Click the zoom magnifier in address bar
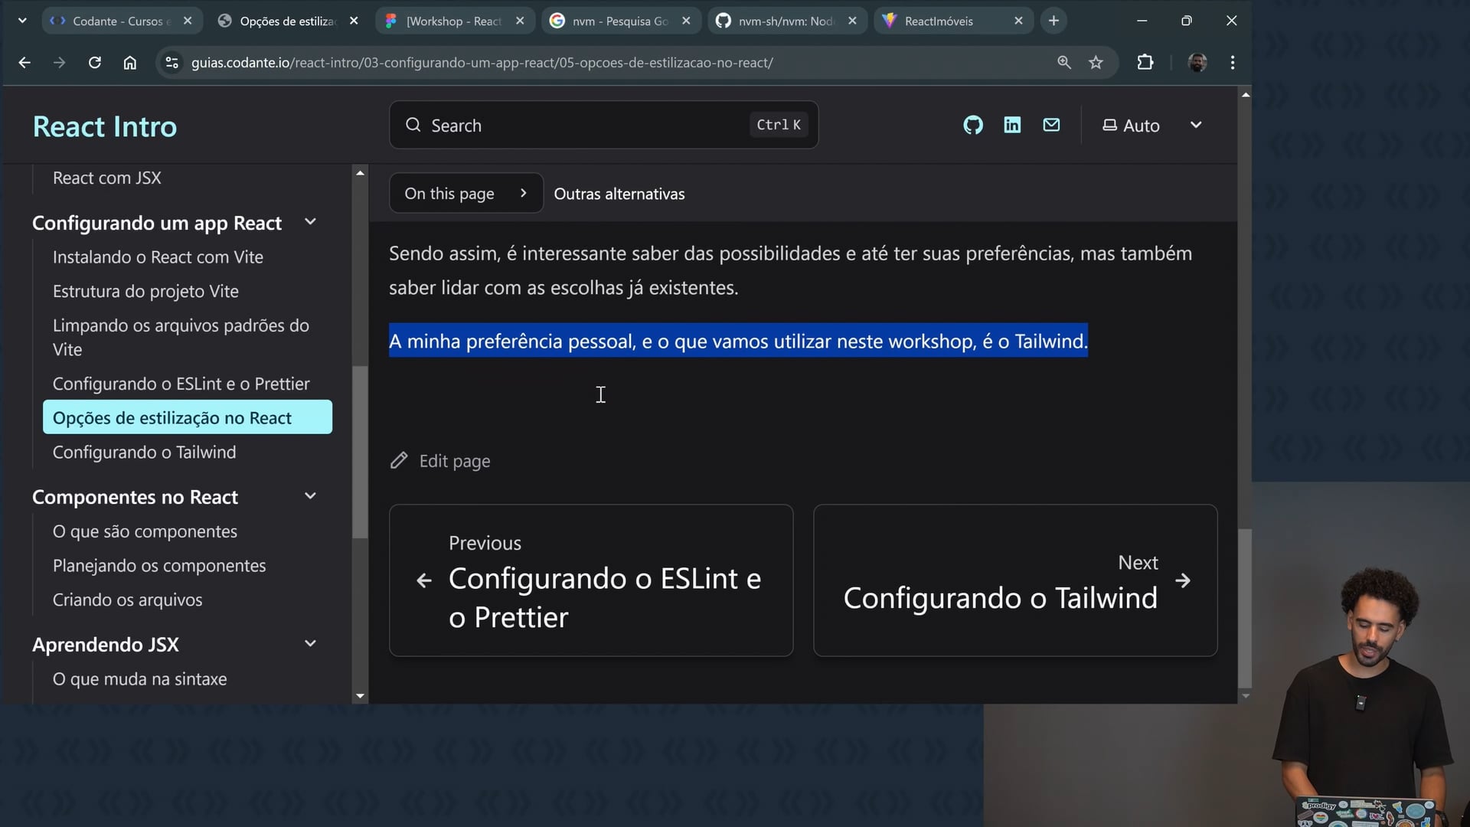The width and height of the screenshot is (1470, 827). click(x=1063, y=63)
